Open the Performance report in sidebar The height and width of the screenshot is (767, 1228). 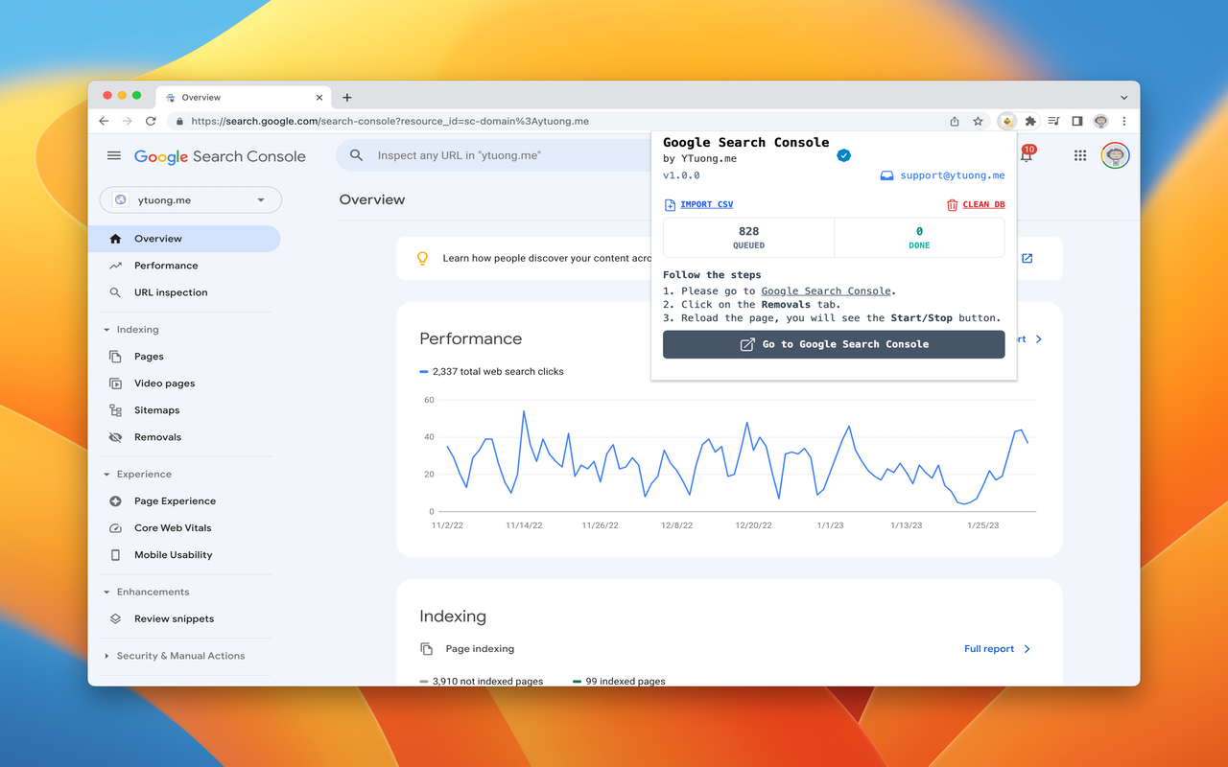click(x=184, y=266)
